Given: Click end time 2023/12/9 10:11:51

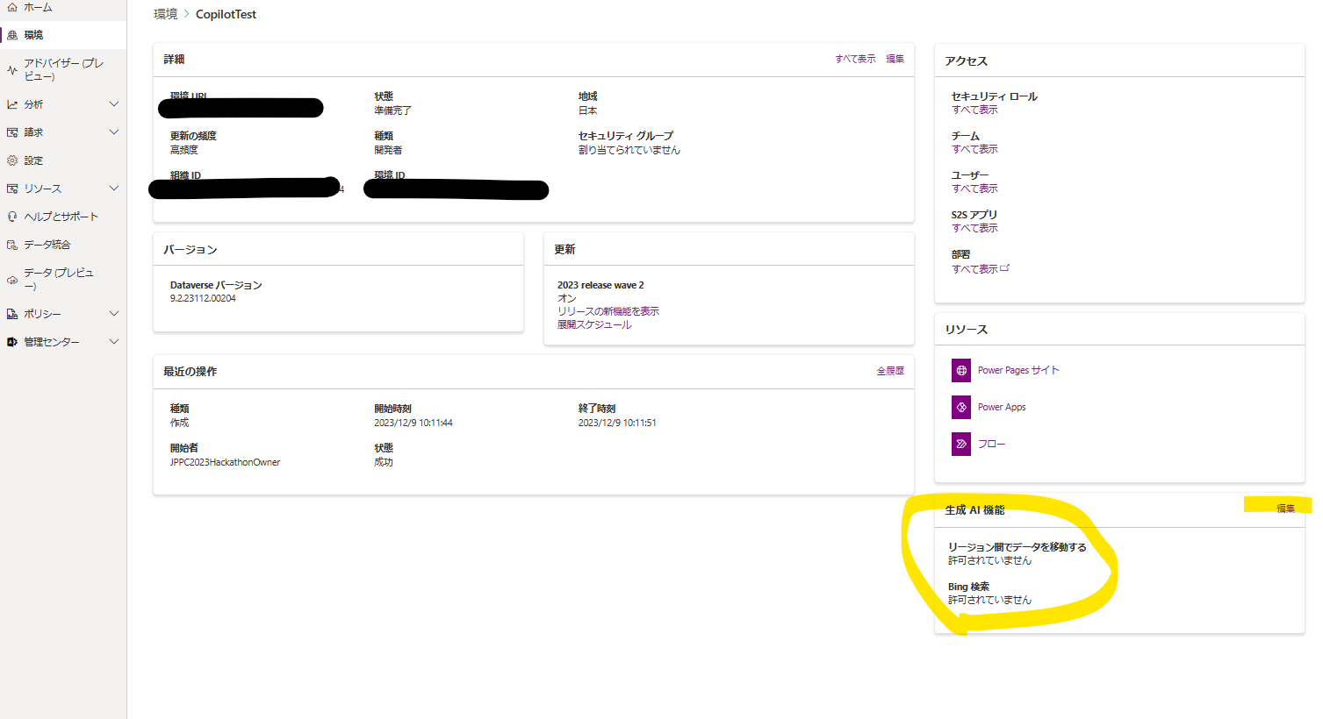Looking at the screenshot, I should [617, 423].
